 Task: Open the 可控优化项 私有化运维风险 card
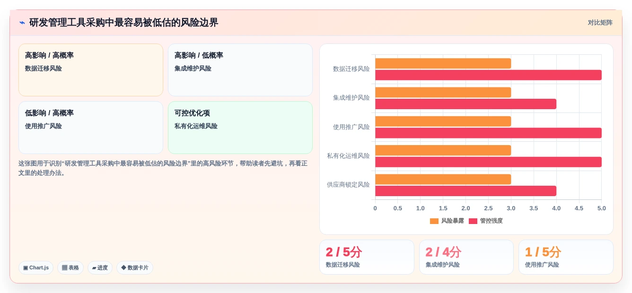[x=240, y=128]
